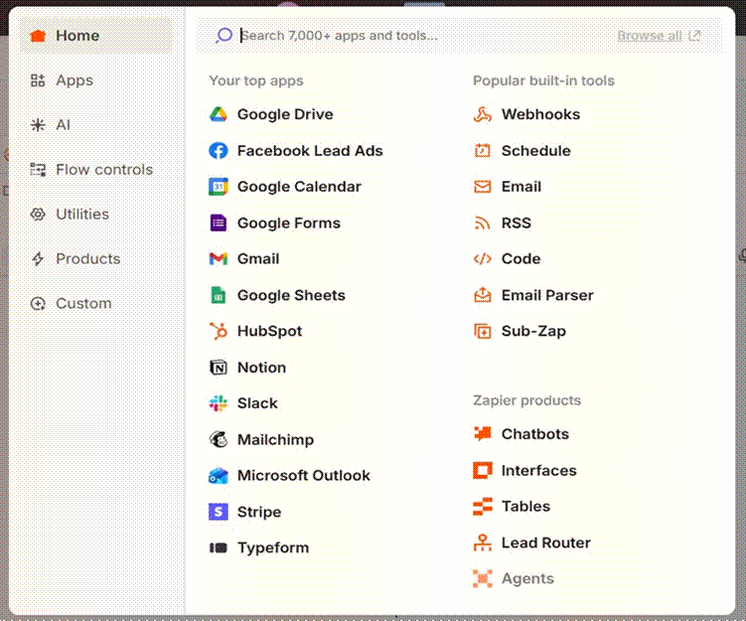
Task: Select Email Parser label
Action: click(547, 295)
